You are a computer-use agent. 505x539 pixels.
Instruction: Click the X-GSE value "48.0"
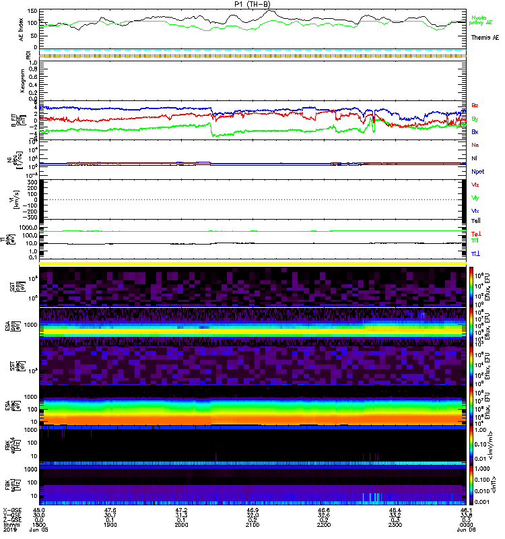click(39, 510)
